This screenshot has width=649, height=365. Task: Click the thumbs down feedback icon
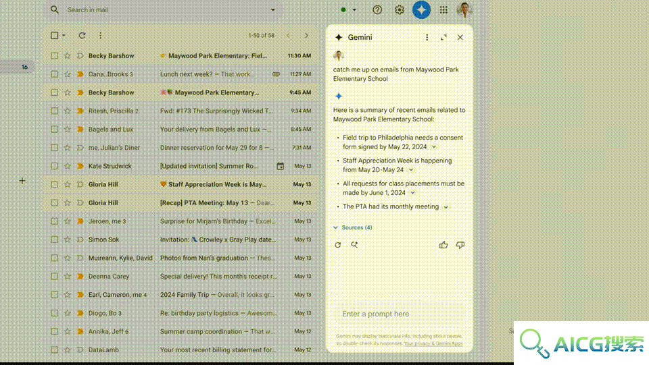coord(460,245)
